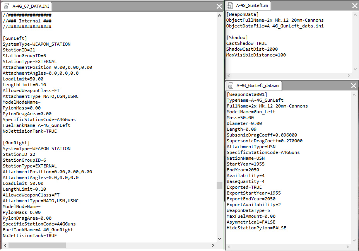Image resolution: width=359 pixels, height=251 pixels.
Task: Click left arrow of A-4G_GunLeft_data.ini horizontal scrollbar
Action: coord(229,247)
